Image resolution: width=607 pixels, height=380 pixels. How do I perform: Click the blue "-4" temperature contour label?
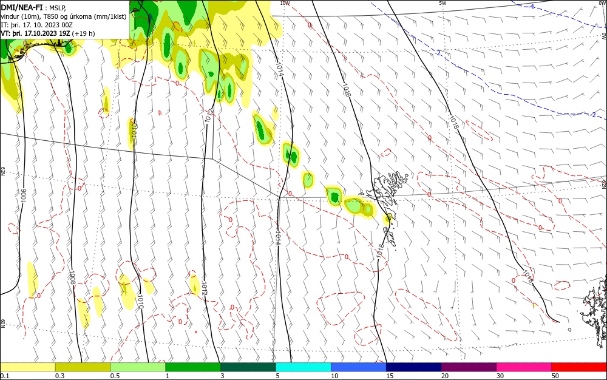coord(532,7)
